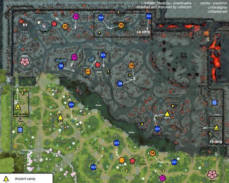Screen dimensions: 229x183
Task: Click the '+2 armor' label
Action: pyautogui.click(x=21, y=114)
